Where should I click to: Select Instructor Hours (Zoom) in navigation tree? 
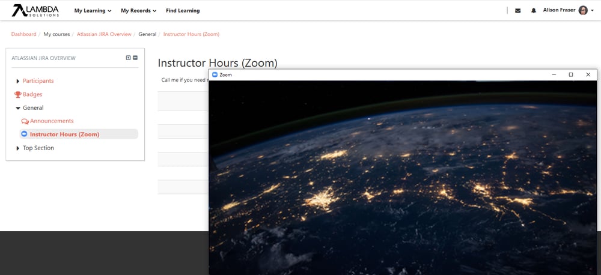[65, 134]
